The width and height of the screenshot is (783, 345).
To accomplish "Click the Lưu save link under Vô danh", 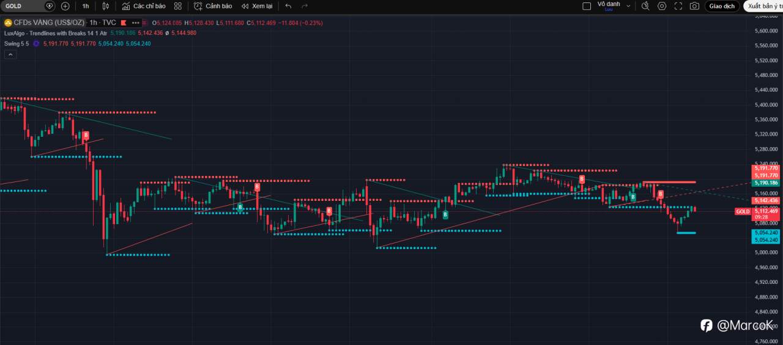I will click(609, 10).
